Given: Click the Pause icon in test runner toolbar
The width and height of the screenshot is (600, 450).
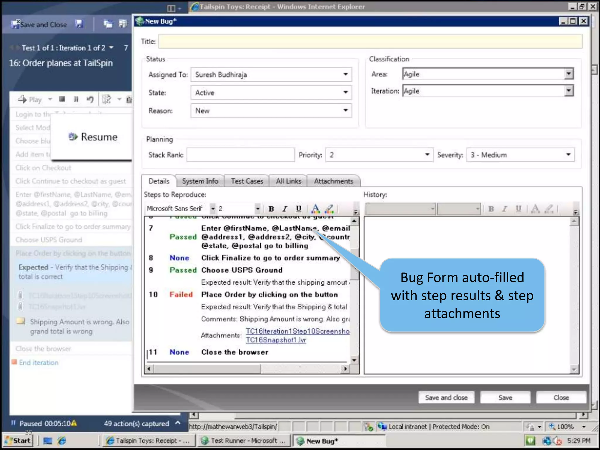Looking at the screenshot, I should click(76, 99).
